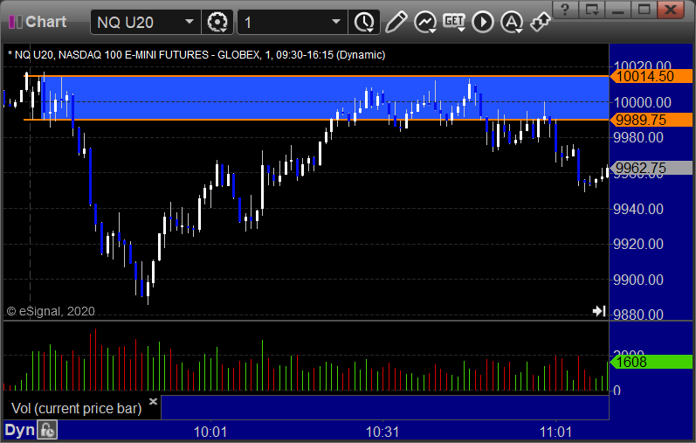Click the 9880.00 price axis label
The image size is (696, 443).
pos(638,315)
